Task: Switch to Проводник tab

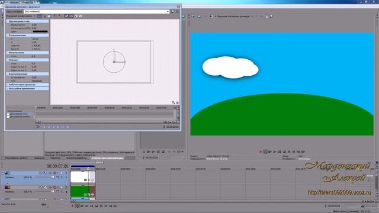Action: click(x=39, y=158)
